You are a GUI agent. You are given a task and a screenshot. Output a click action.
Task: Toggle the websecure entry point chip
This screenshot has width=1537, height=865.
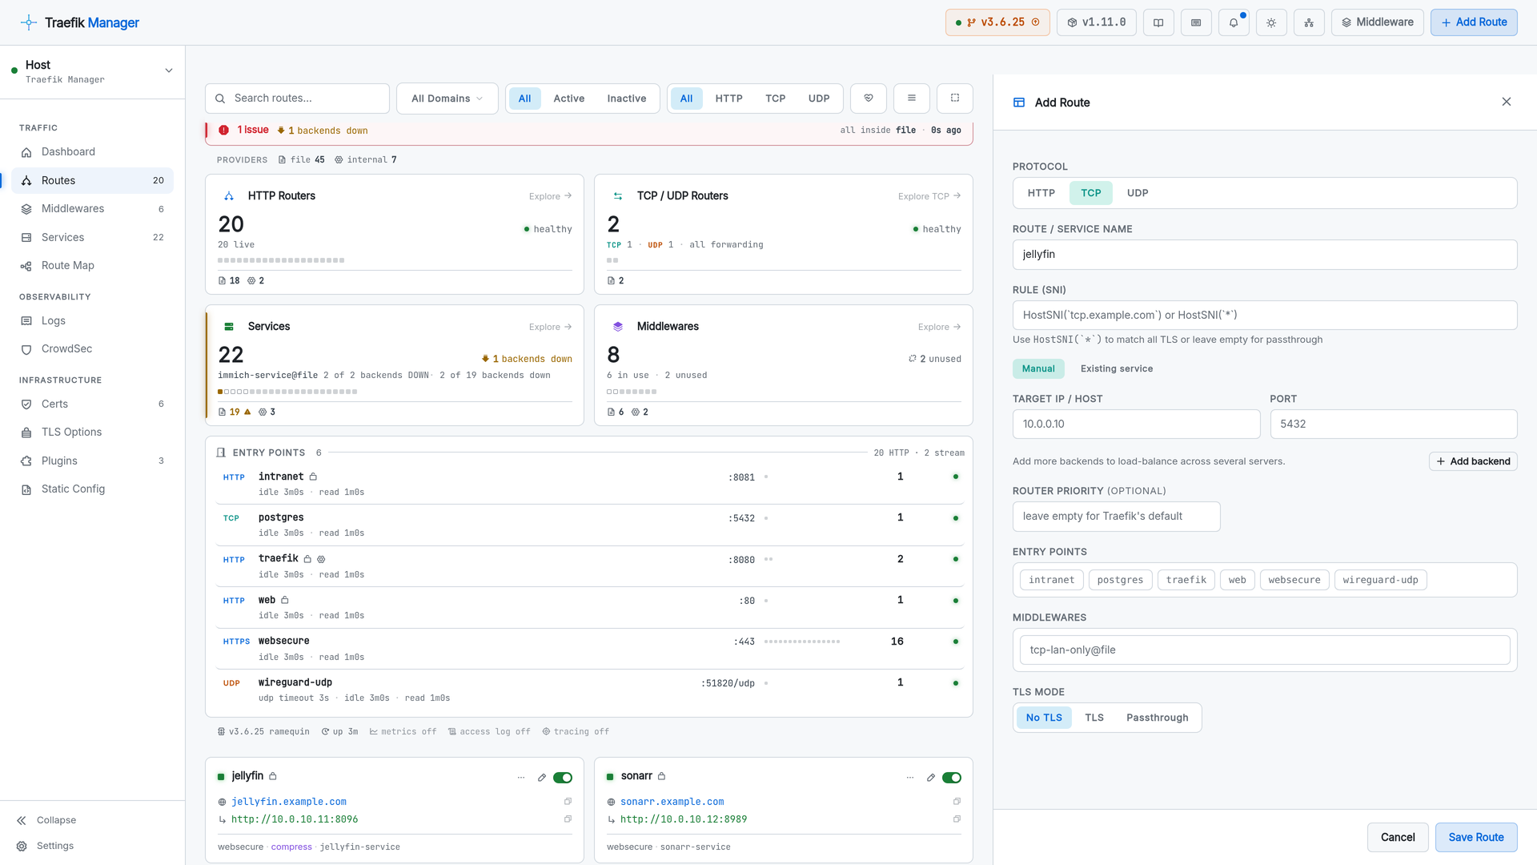(x=1294, y=580)
